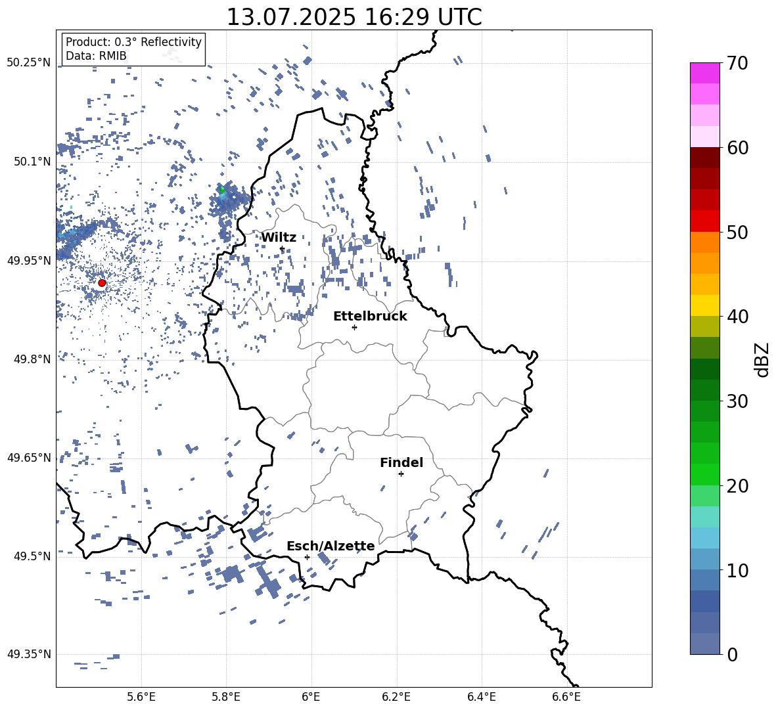Click the Wiltz station cross marker
Image resolution: width=778 pixels, height=710 pixels.
coord(283,249)
